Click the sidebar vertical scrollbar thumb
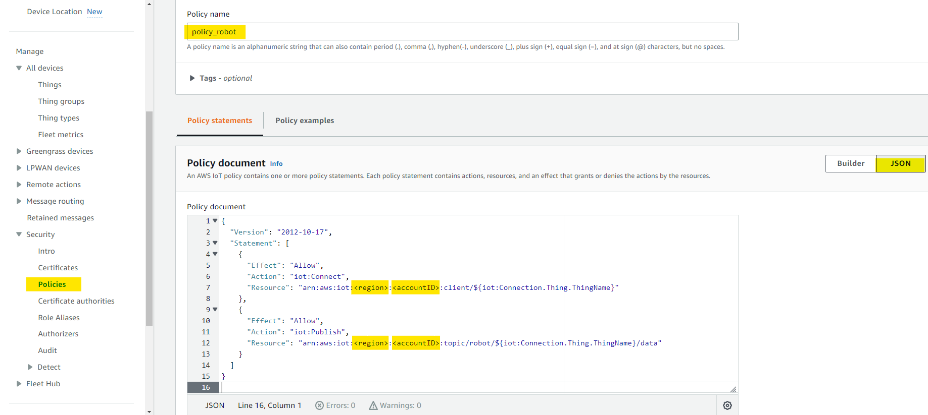 [x=149, y=219]
